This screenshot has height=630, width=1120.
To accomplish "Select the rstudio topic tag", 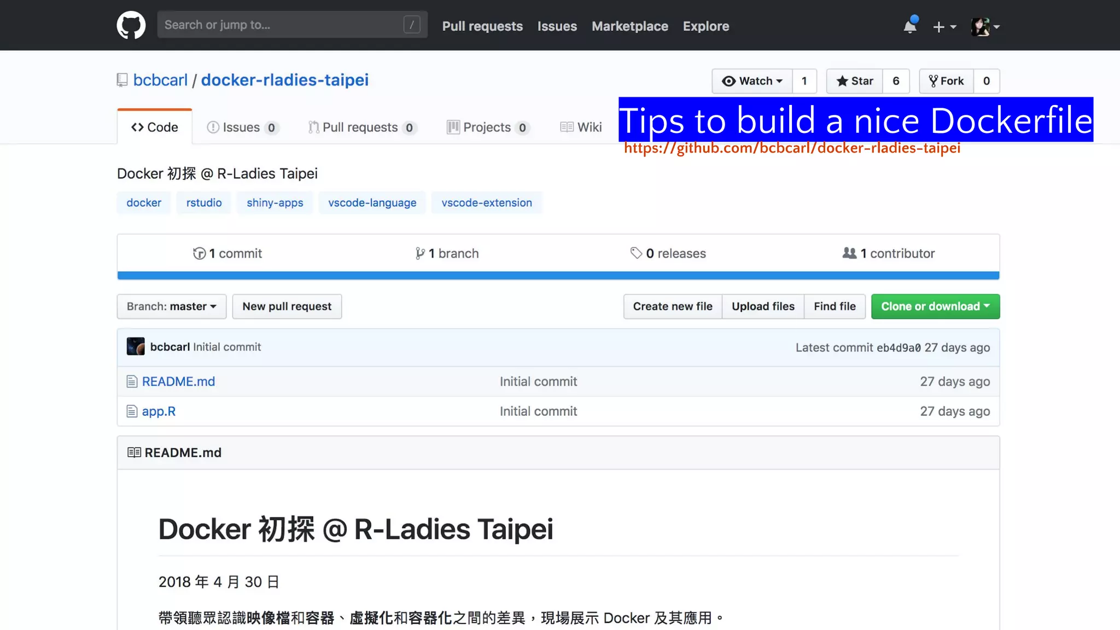I will 204,203.
